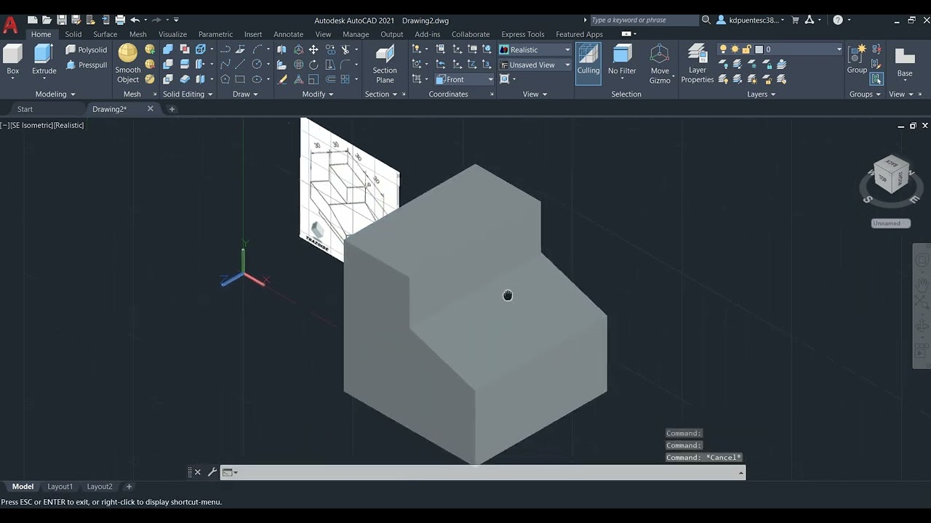Open the Help question mark icon
Image resolution: width=931 pixels, height=523 pixels.
(x=838, y=20)
